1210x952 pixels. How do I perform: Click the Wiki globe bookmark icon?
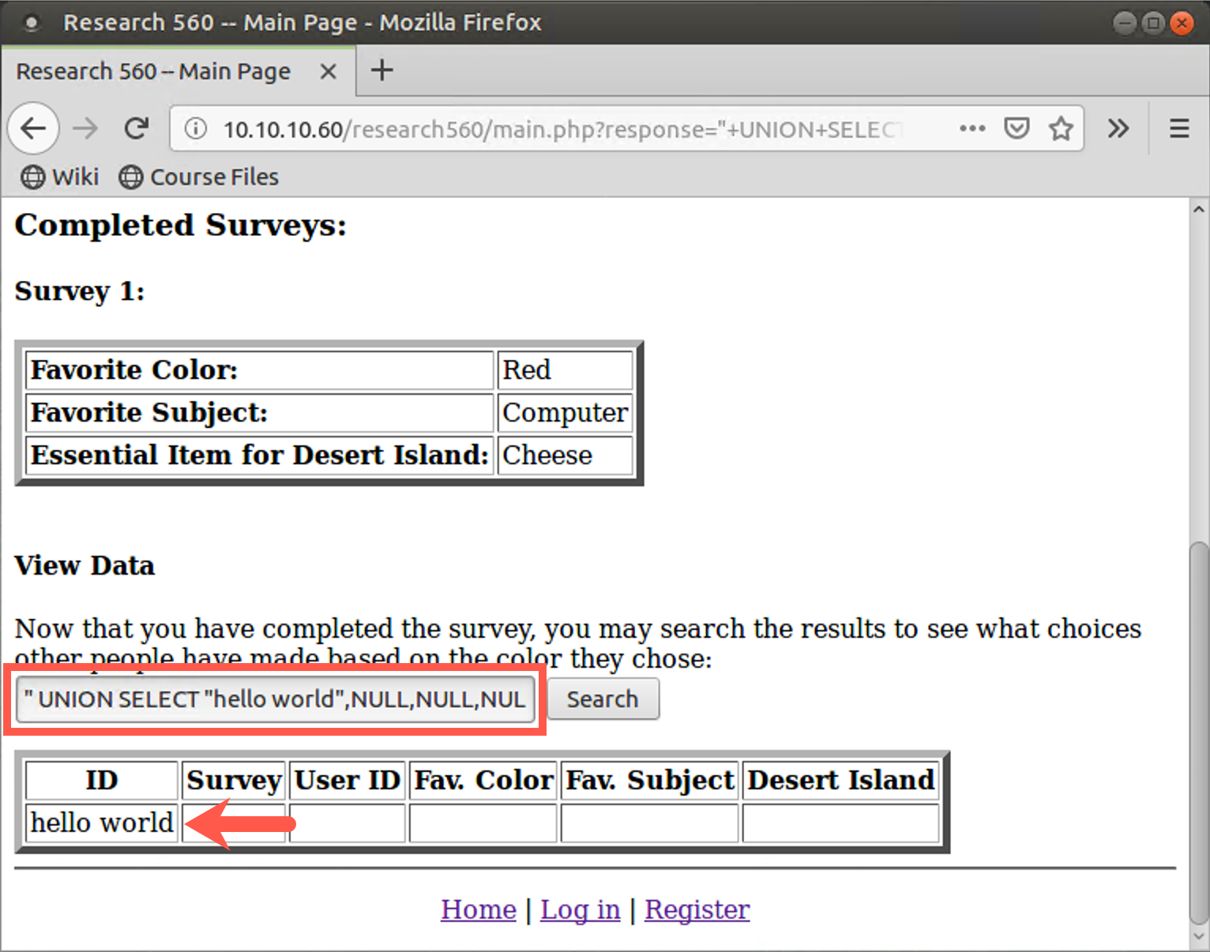point(33,177)
